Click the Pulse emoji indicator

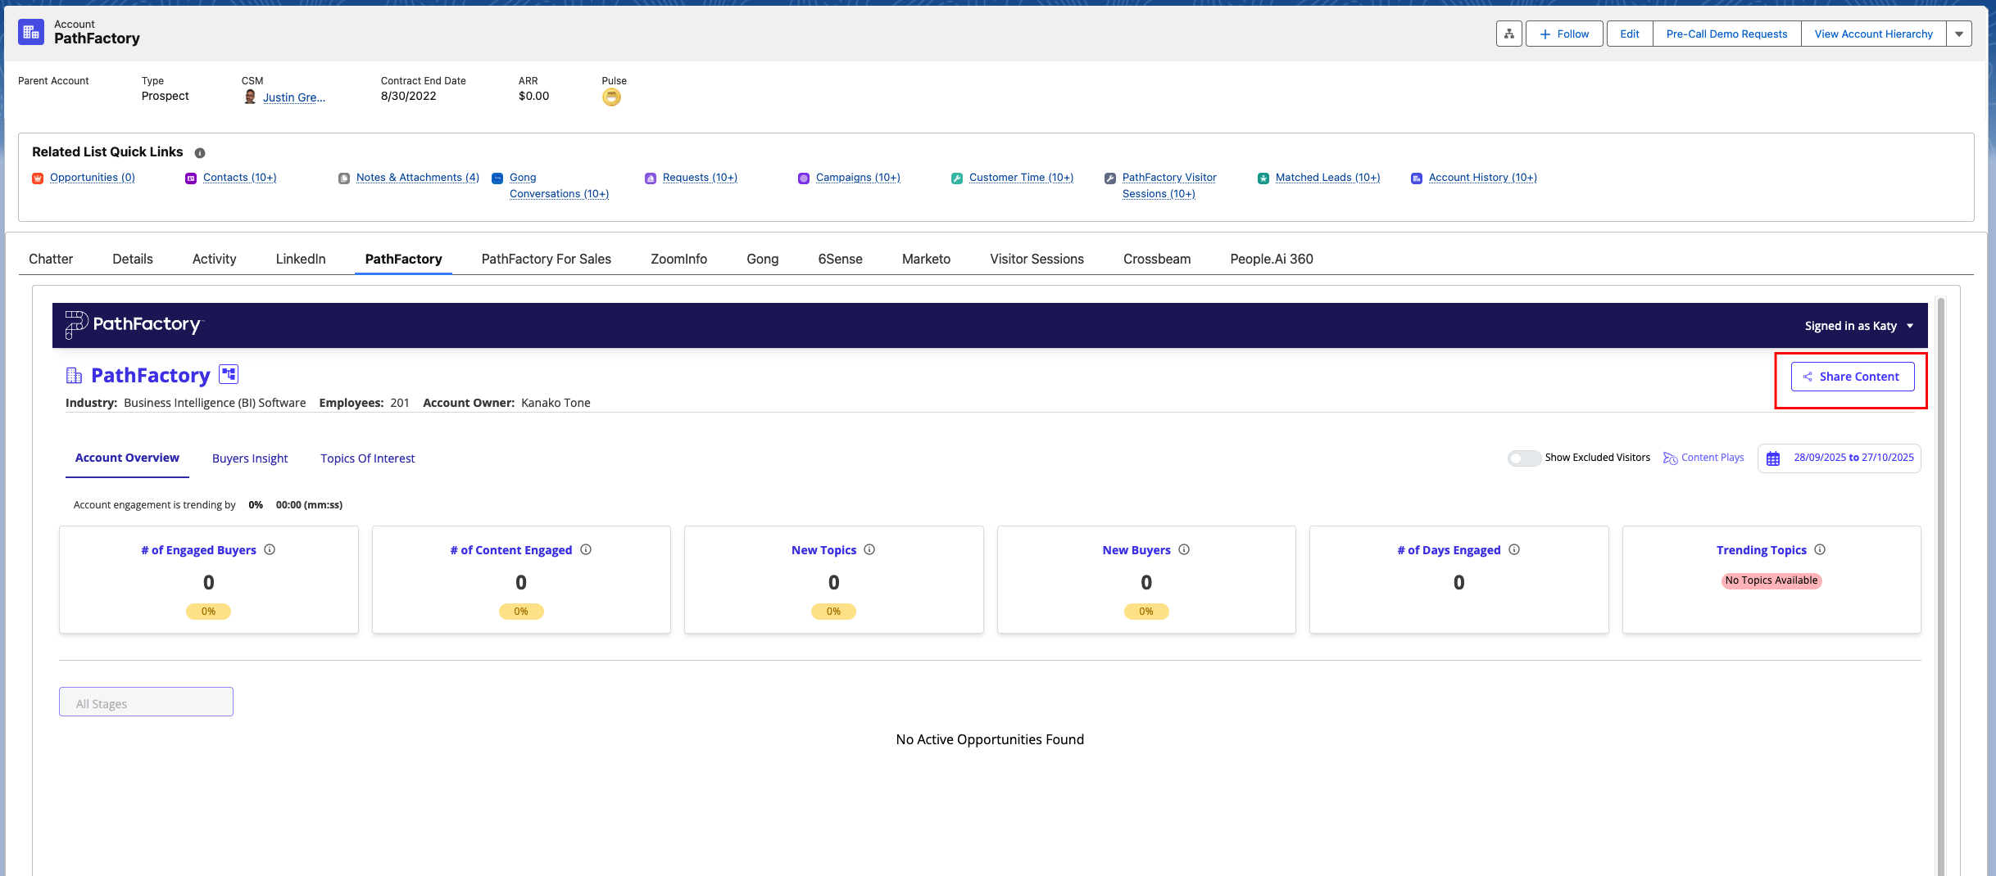click(x=611, y=97)
